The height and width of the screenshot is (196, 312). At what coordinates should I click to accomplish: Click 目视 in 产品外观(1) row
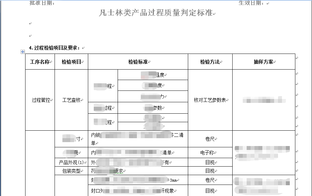coord(210,163)
